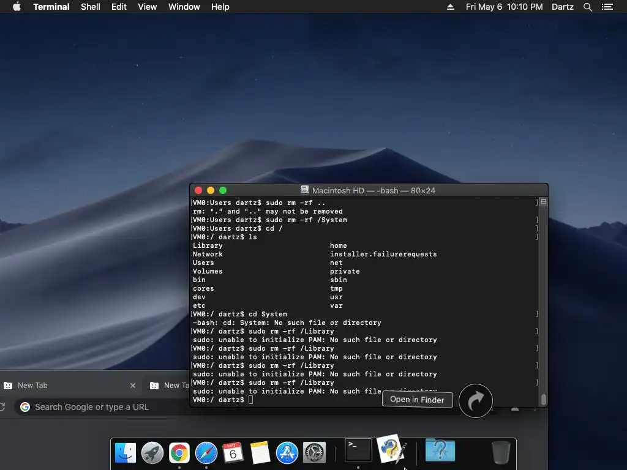The image size is (627, 470).
Task: Click 'cores' in the ls listing
Action: coord(203,289)
